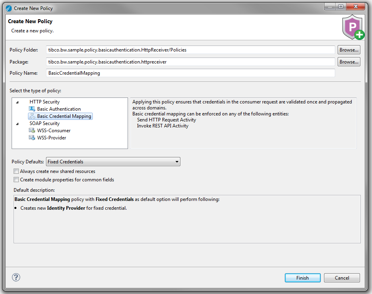Minimize the Create New Policy window

pos(330,7)
